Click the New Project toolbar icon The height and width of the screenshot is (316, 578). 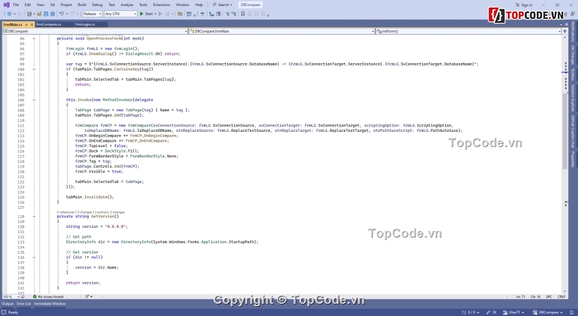[x=29, y=13]
